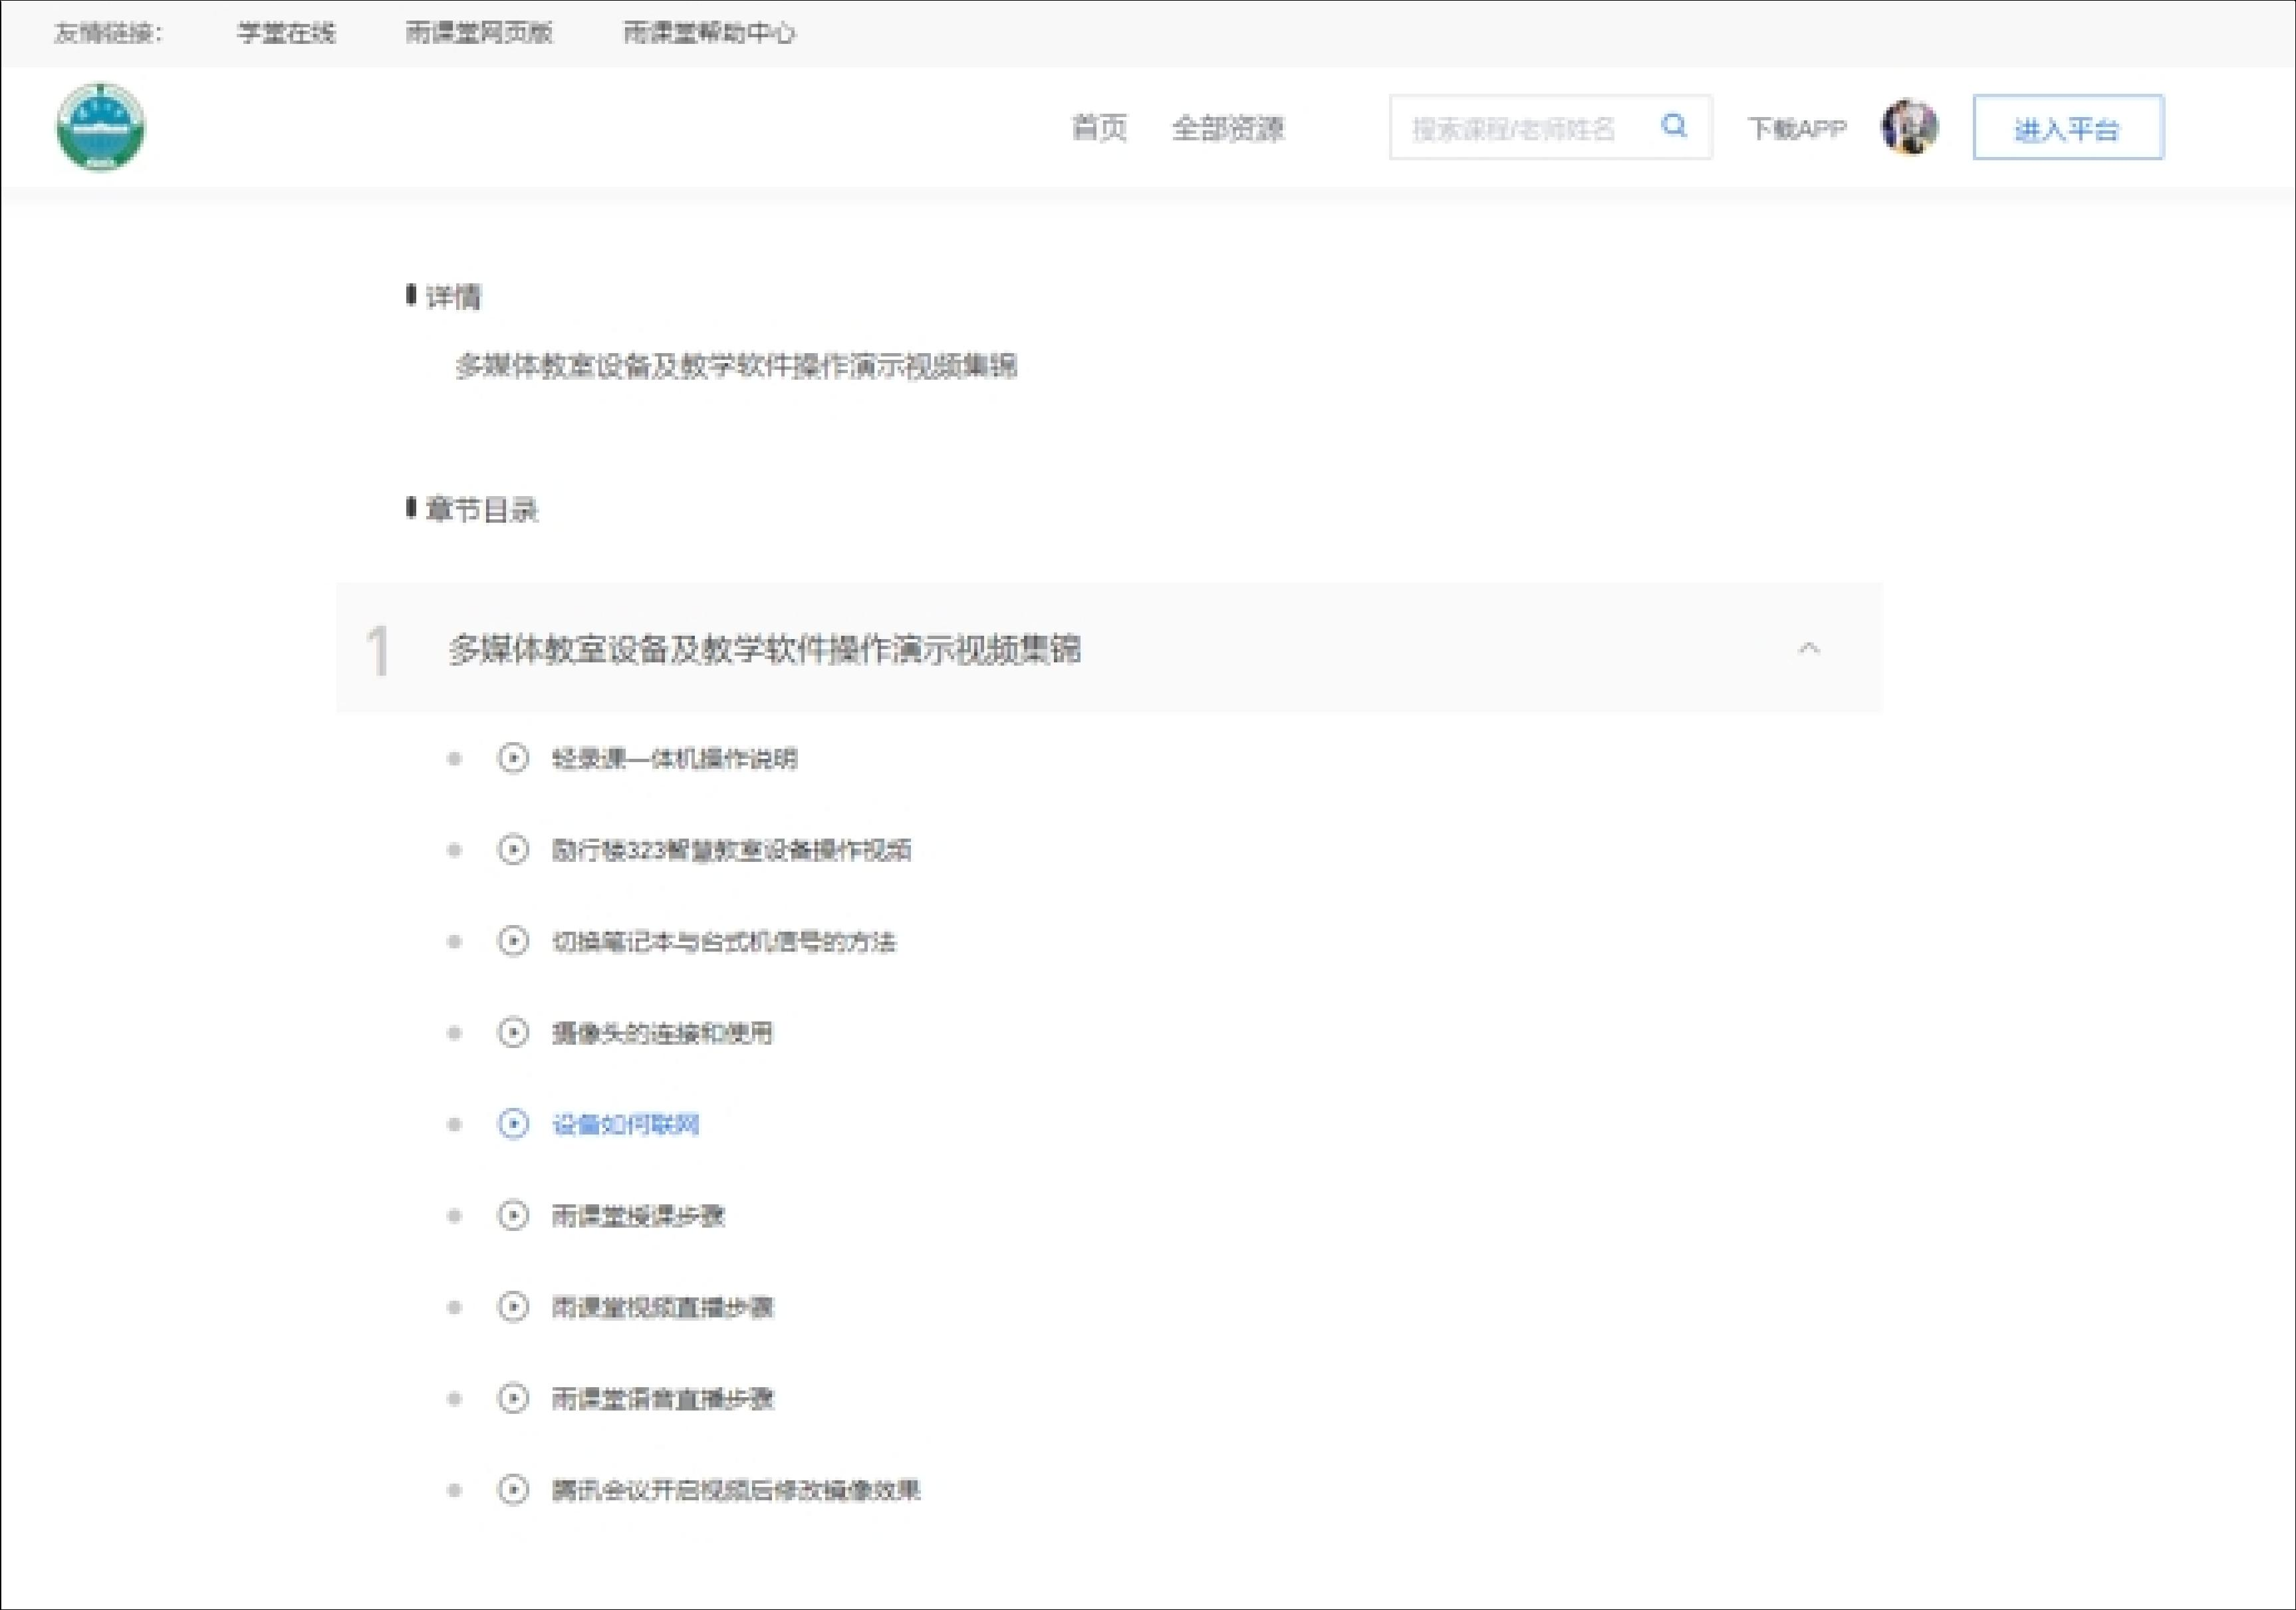The height and width of the screenshot is (1610, 2296).
Task: Click the school logo
Action: pos(100,127)
